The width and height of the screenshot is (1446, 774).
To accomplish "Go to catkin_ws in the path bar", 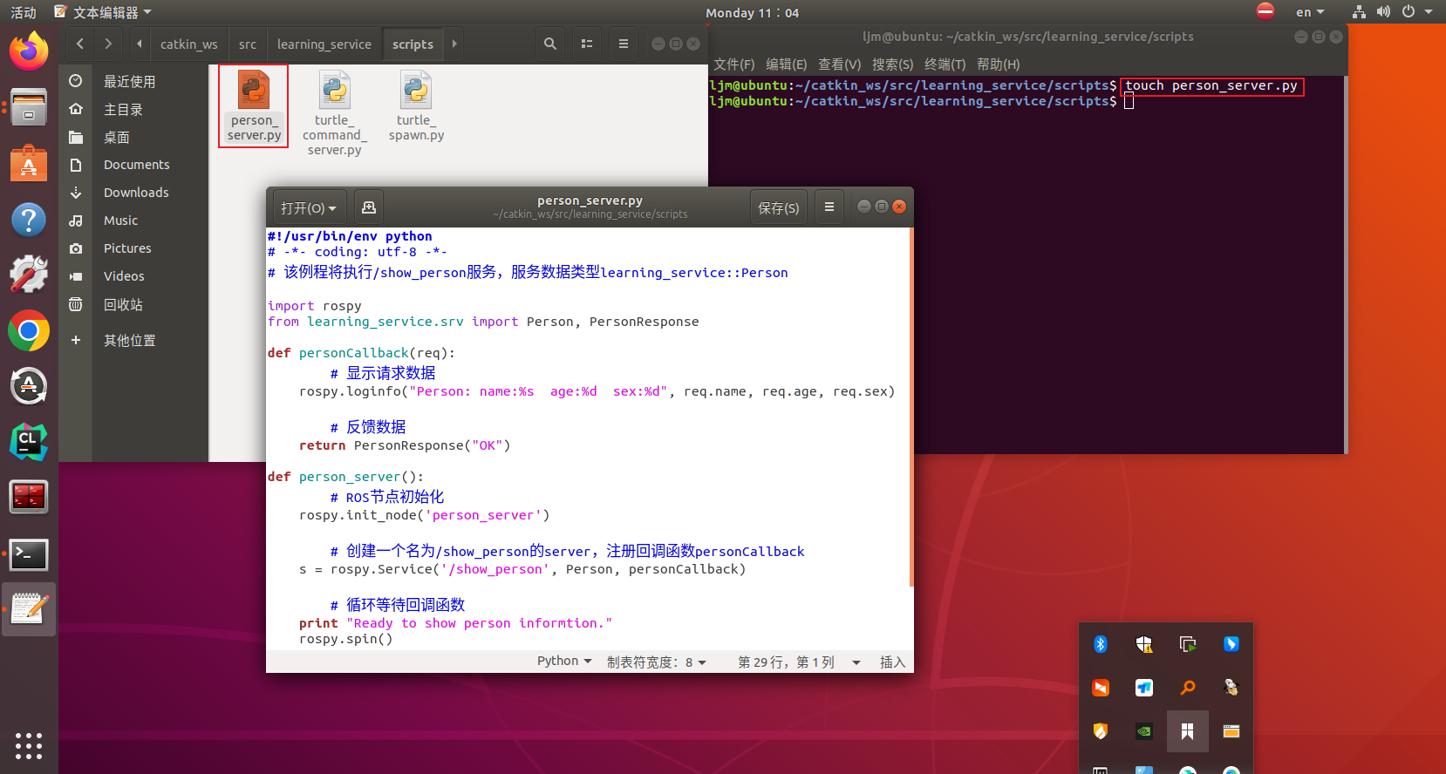I will point(189,44).
